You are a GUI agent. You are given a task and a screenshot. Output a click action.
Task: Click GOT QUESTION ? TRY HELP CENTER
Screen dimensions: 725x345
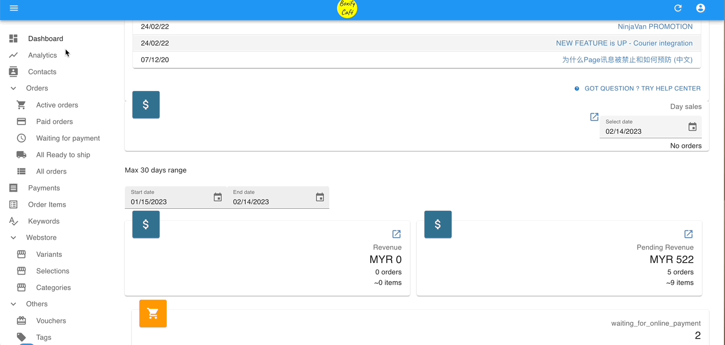pos(642,89)
